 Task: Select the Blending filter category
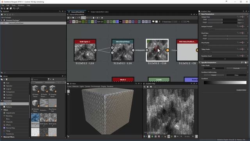tap(9, 116)
